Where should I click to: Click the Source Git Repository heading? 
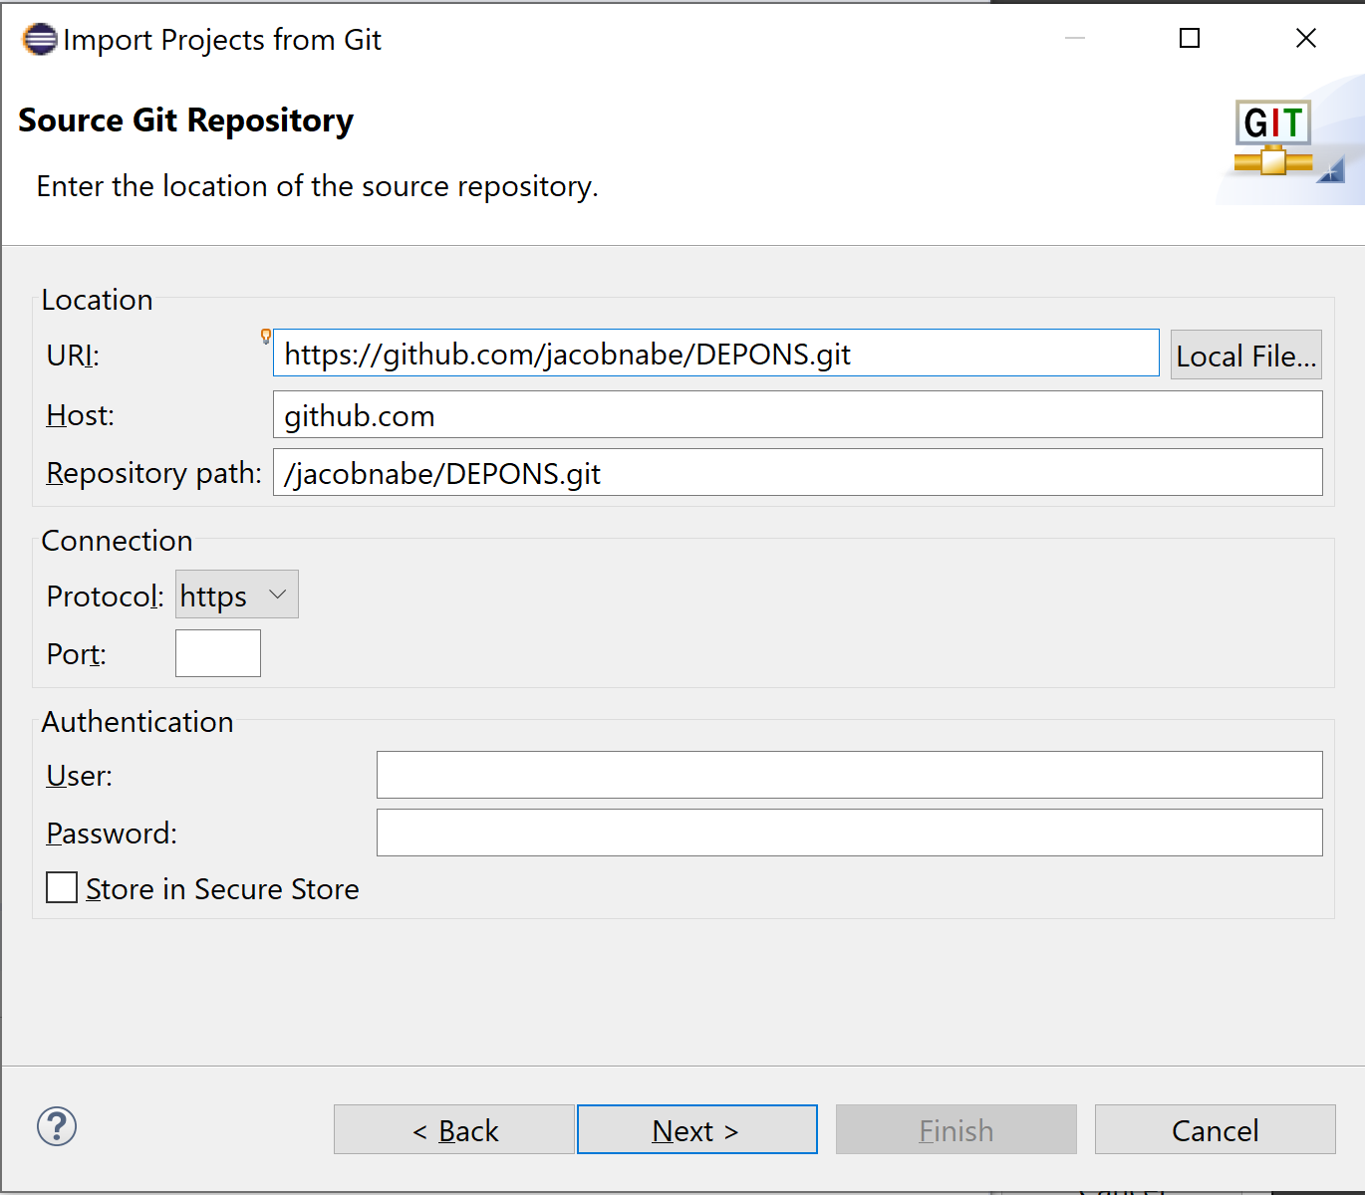point(186,120)
